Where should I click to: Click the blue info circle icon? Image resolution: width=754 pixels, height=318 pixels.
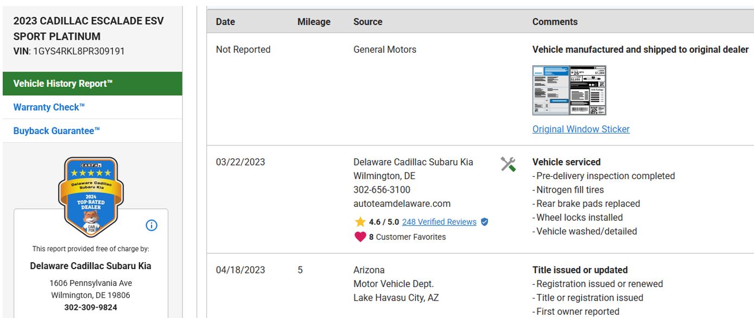(151, 225)
